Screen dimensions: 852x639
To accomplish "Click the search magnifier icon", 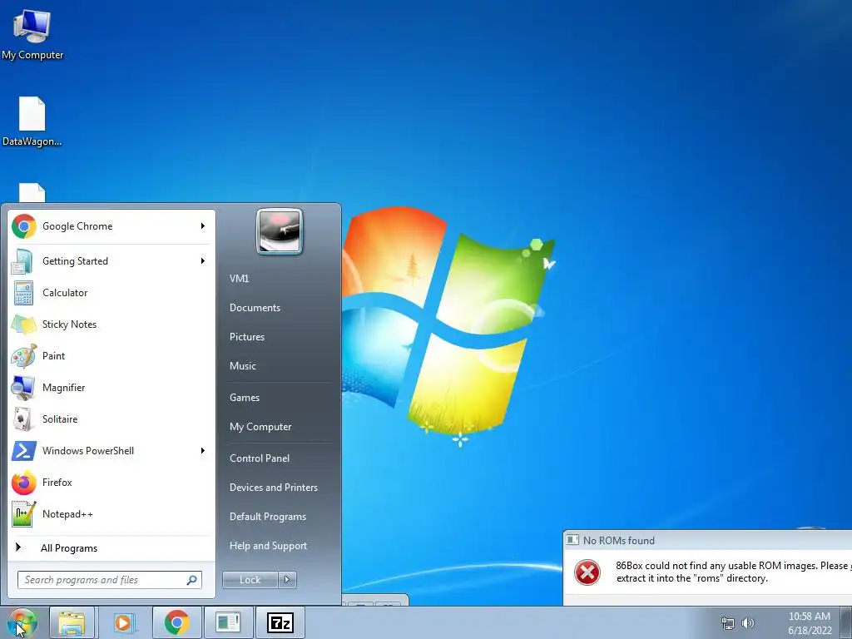I will 191,580.
